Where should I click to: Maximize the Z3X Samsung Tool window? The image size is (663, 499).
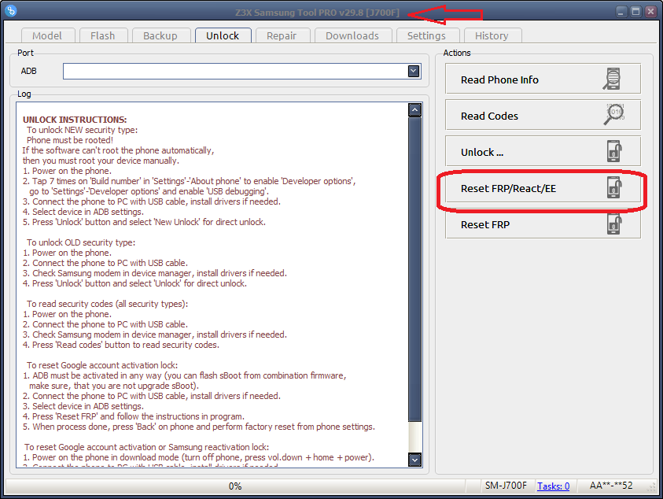click(635, 12)
